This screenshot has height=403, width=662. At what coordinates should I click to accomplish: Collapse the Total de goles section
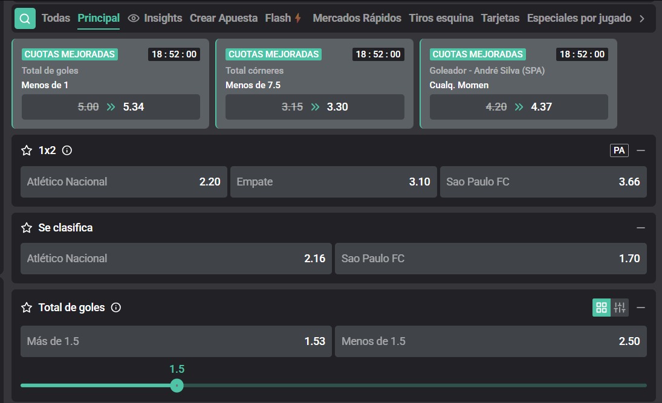pyautogui.click(x=641, y=308)
